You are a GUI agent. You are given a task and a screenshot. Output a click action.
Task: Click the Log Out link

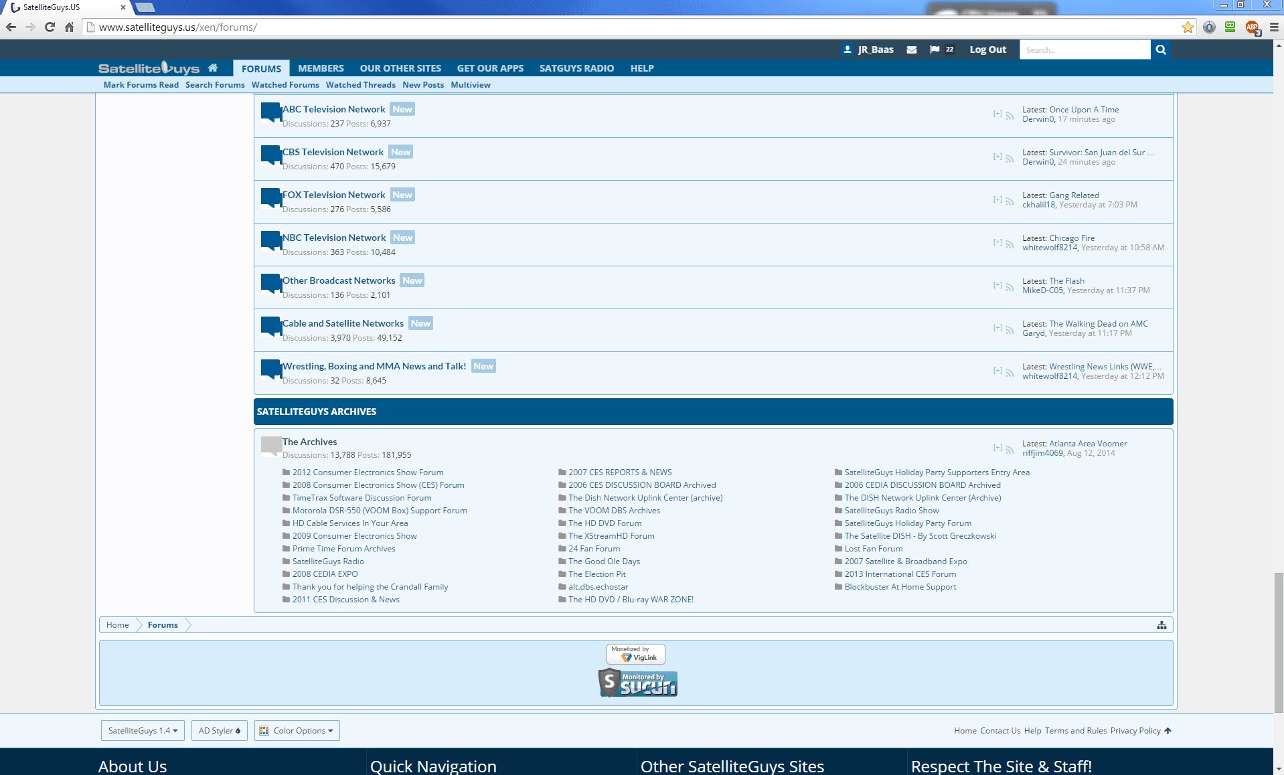(x=987, y=50)
